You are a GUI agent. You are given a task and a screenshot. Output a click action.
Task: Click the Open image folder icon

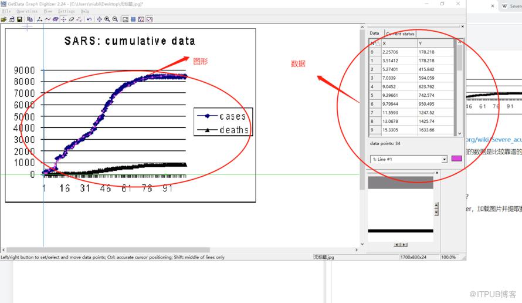(4, 19)
